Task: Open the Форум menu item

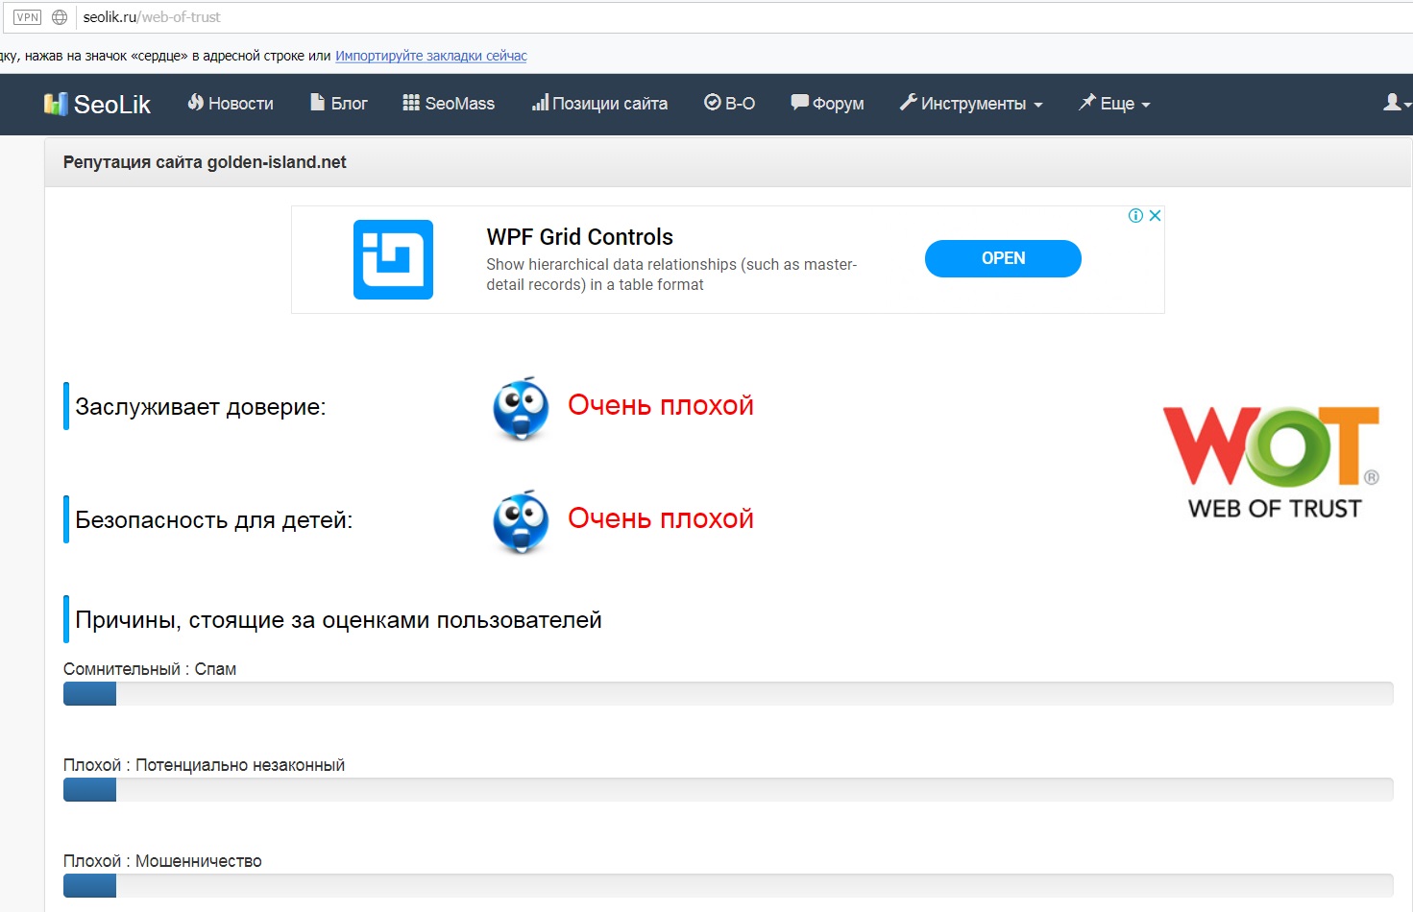Action: [x=827, y=104]
